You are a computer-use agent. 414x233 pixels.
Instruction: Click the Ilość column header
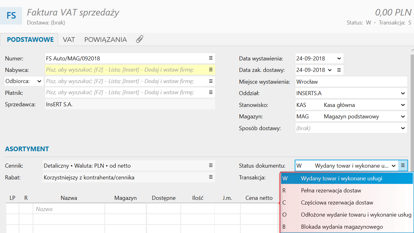pos(198,198)
